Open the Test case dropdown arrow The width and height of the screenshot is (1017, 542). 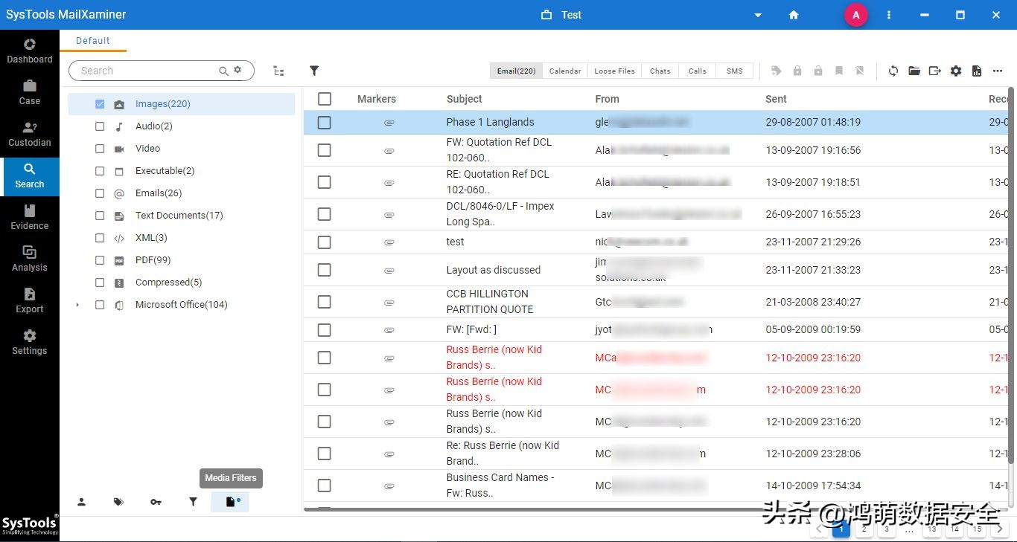click(758, 15)
